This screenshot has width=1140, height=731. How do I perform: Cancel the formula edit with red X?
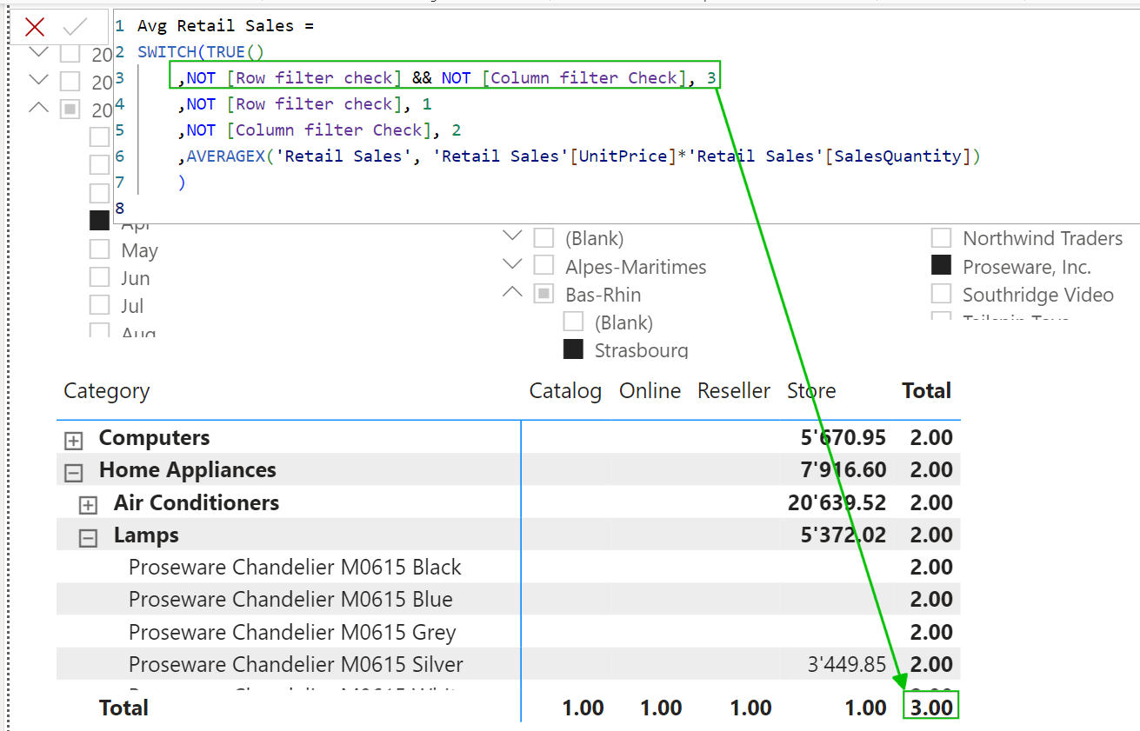pos(35,27)
